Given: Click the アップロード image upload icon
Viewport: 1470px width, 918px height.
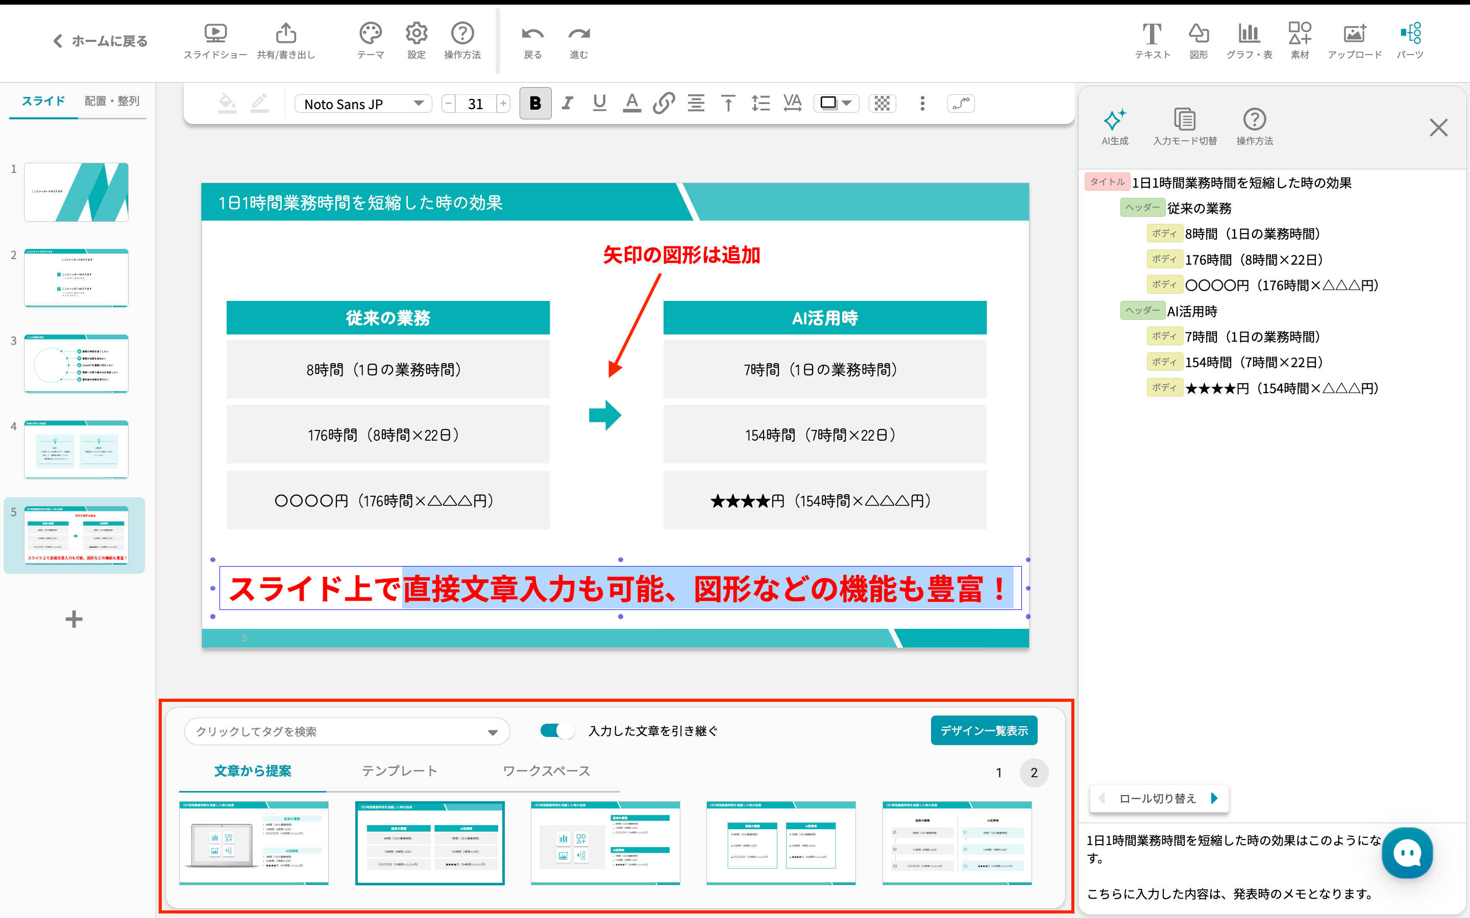Looking at the screenshot, I should tap(1354, 33).
